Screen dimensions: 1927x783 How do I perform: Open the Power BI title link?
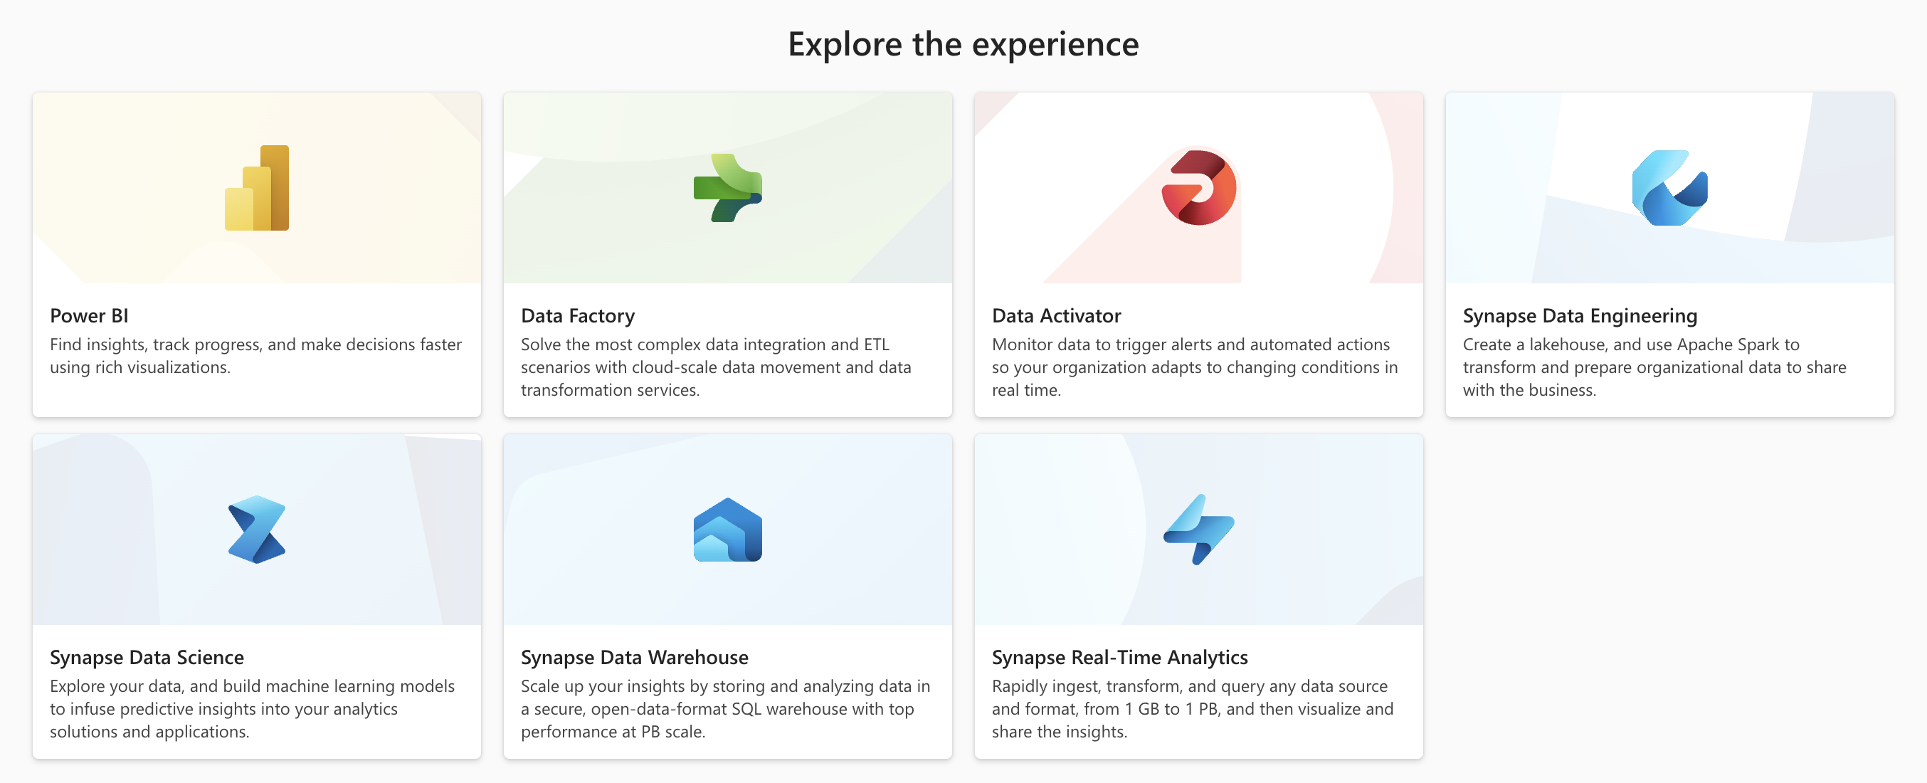tap(89, 316)
